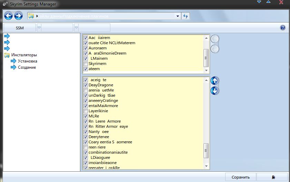
Task: Click the arrow icon beside Установка
Action: (x=13, y=61)
